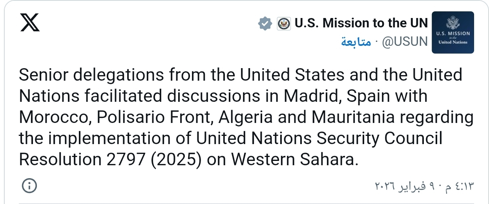Open the "U.S. Mission to the UN" account name

click(361, 23)
